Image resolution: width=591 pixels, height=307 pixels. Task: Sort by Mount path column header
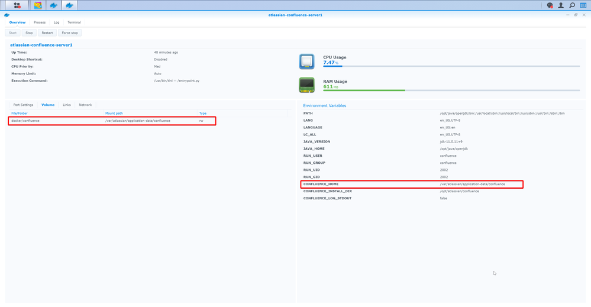[114, 113]
